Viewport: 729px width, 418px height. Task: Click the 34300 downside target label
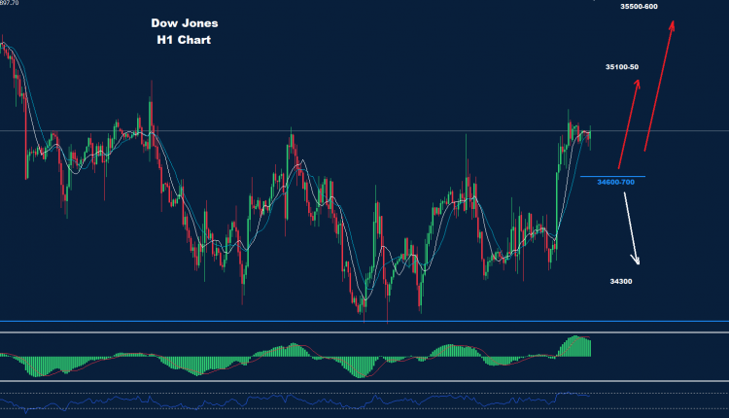(x=621, y=281)
